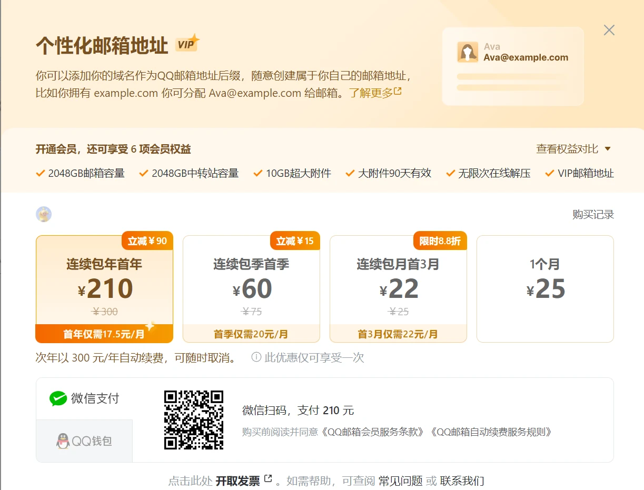The image size is (644, 490).
Task: Close the personalized email address dialog
Action: point(609,30)
